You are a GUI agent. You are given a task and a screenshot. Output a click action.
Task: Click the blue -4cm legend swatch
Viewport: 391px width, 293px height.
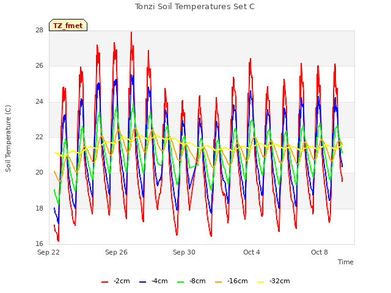[142, 282]
